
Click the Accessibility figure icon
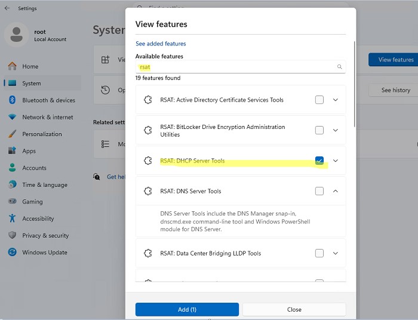tap(13, 219)
